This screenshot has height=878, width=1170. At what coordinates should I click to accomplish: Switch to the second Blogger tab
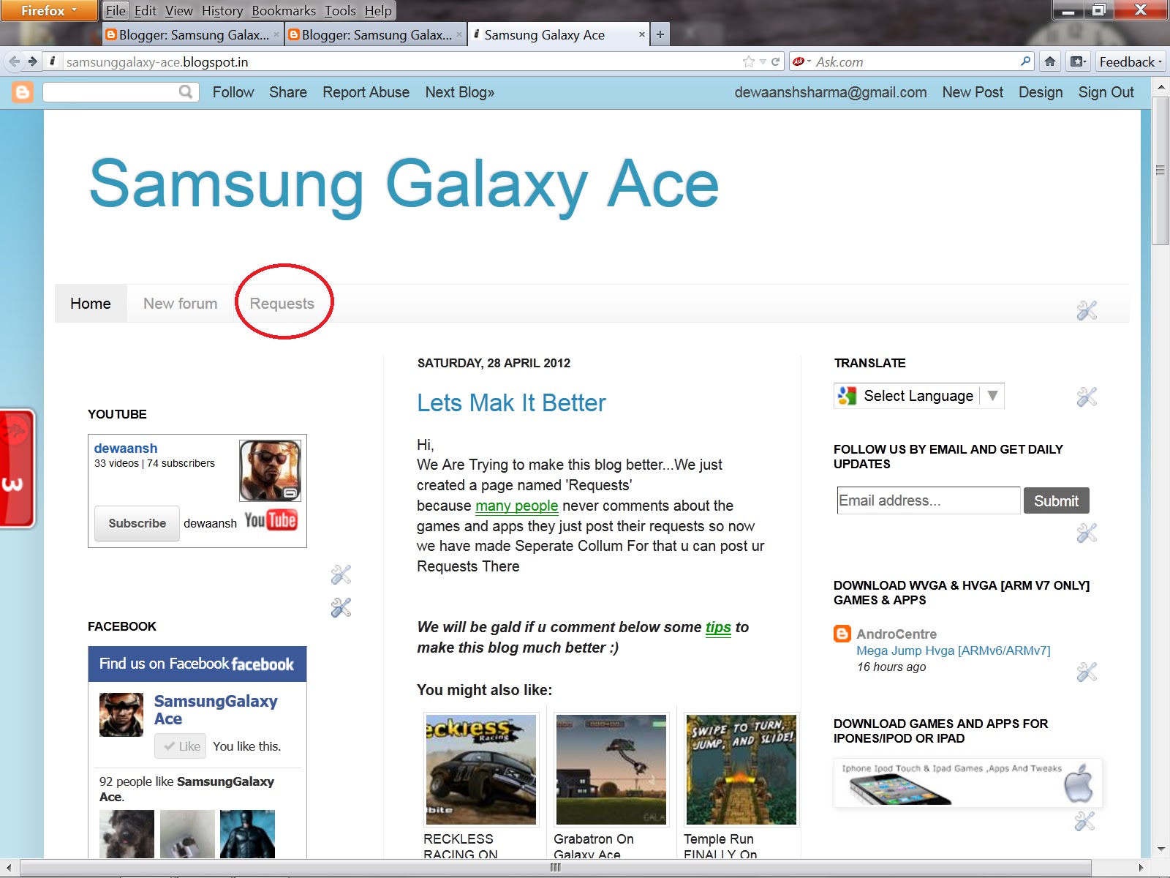click(376, 34)
